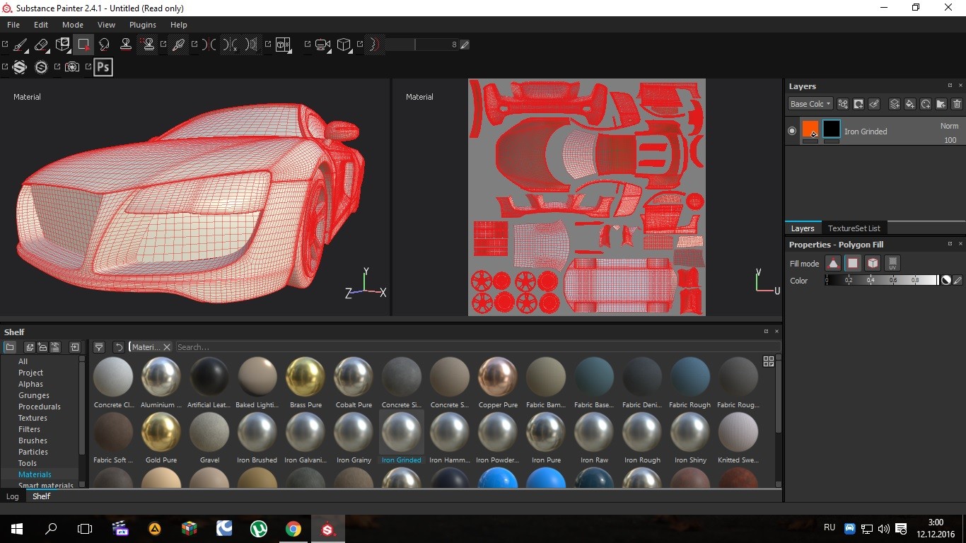966x543 pixels.
Task: Click the Substance Source round icon
Action: click(x=41, y=67)
